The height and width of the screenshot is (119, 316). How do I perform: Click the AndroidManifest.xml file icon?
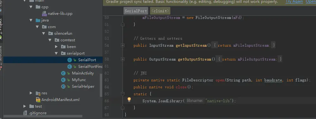click(x=38, y=99)
